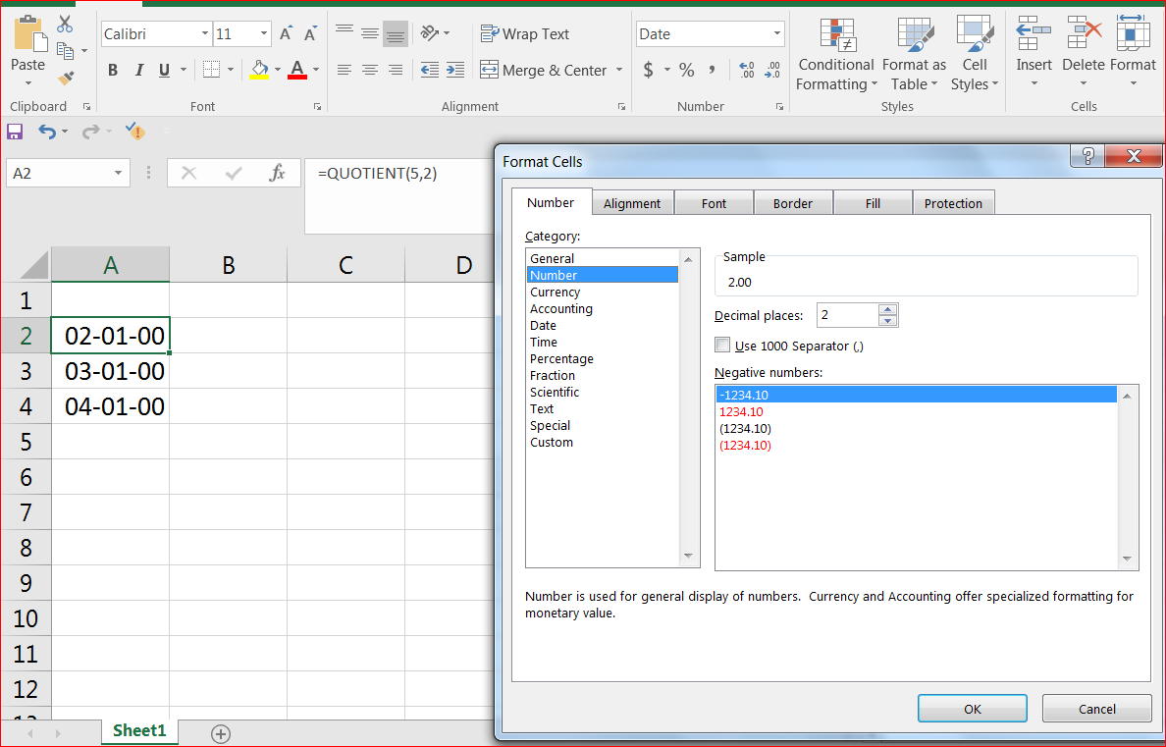1166x747 pixels.
Task: Select the Format Painter brush
Action: pos(66,79)
